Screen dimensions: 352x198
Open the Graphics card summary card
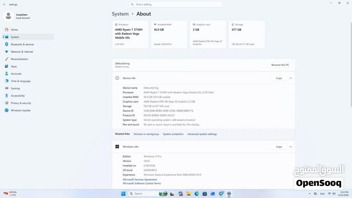click(x=208, y=34)
